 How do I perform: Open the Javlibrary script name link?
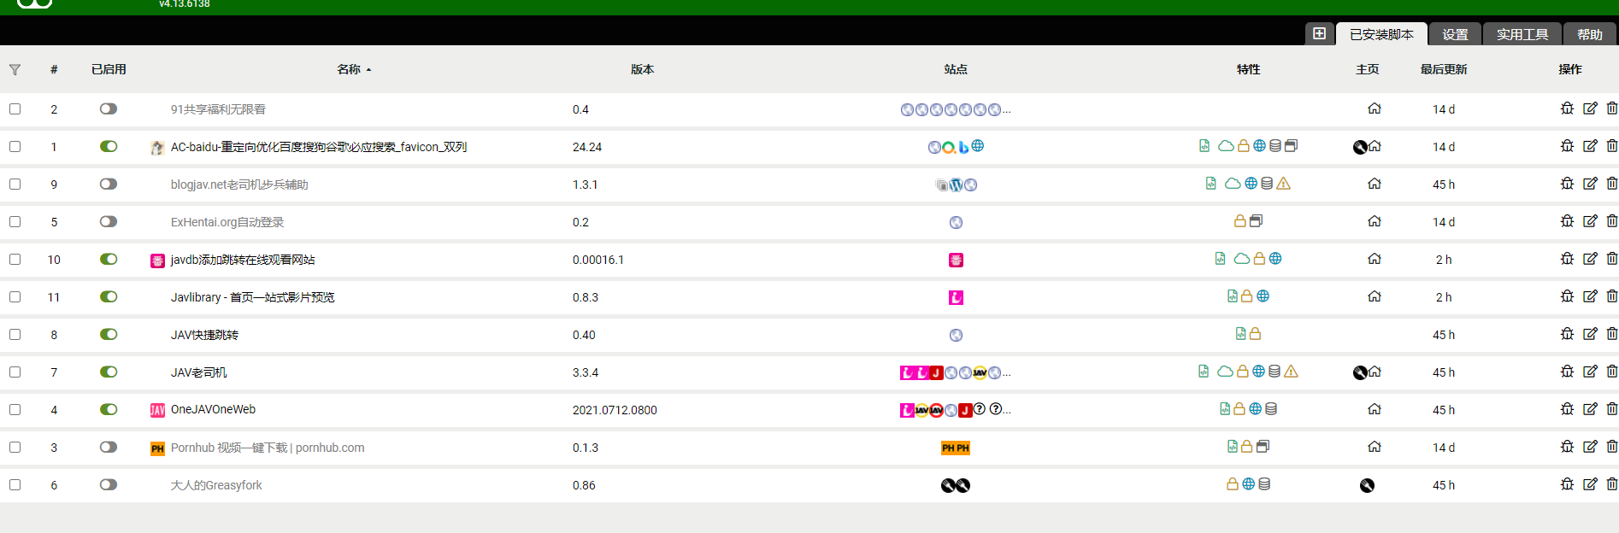pyautogui.click(x=252, y=297)
